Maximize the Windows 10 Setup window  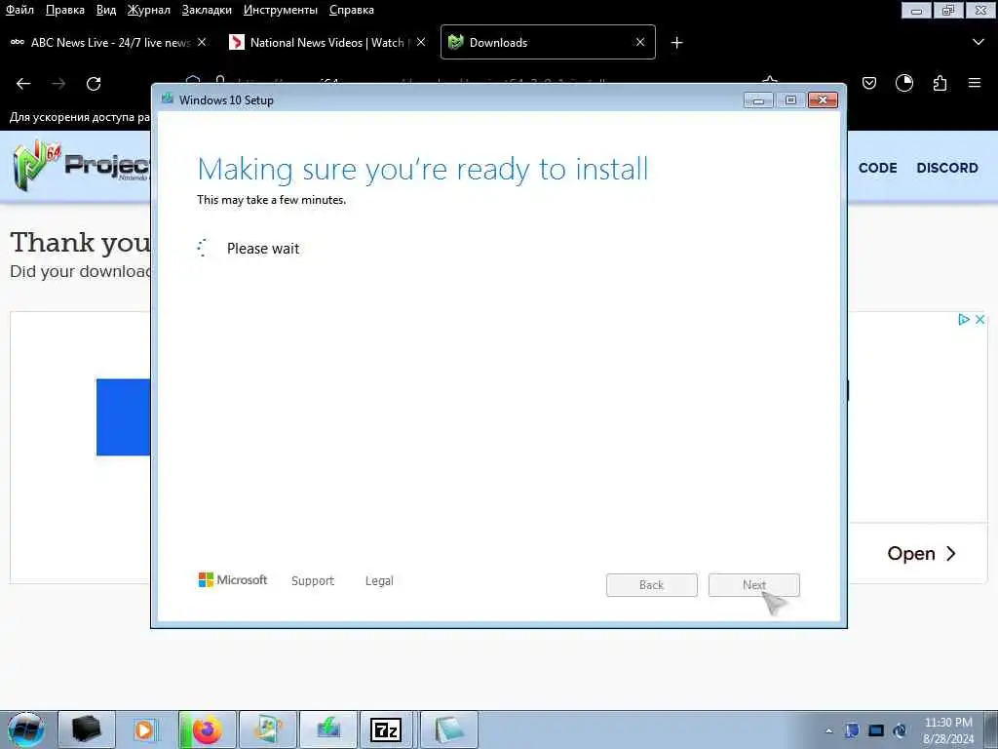click(x=790, y=100)
